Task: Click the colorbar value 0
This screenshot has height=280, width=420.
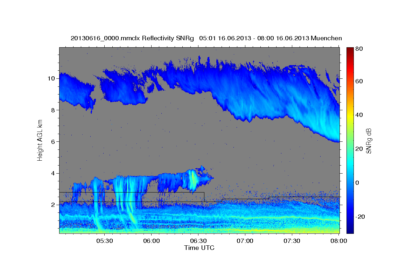Action: pos(358,183)
